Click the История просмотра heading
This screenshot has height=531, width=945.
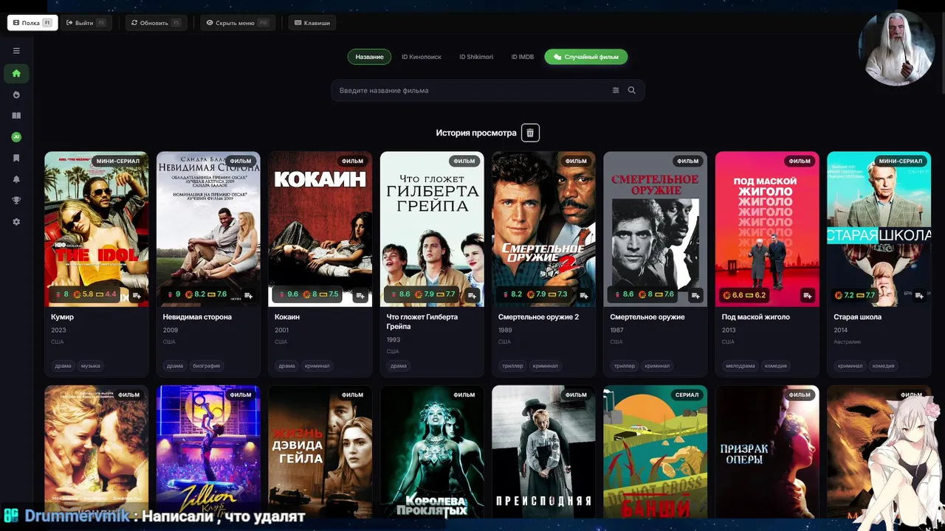[x=476, y=133]
